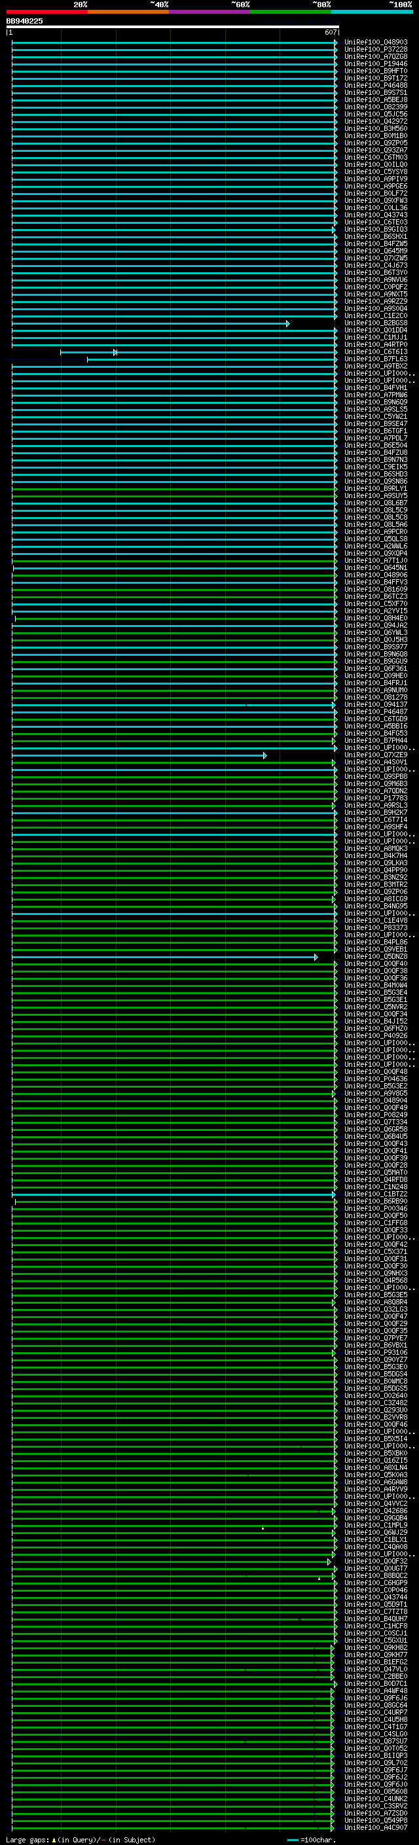
Task: Select the UniRef100_B9GIQ3 hit
Action: [376, 229]
